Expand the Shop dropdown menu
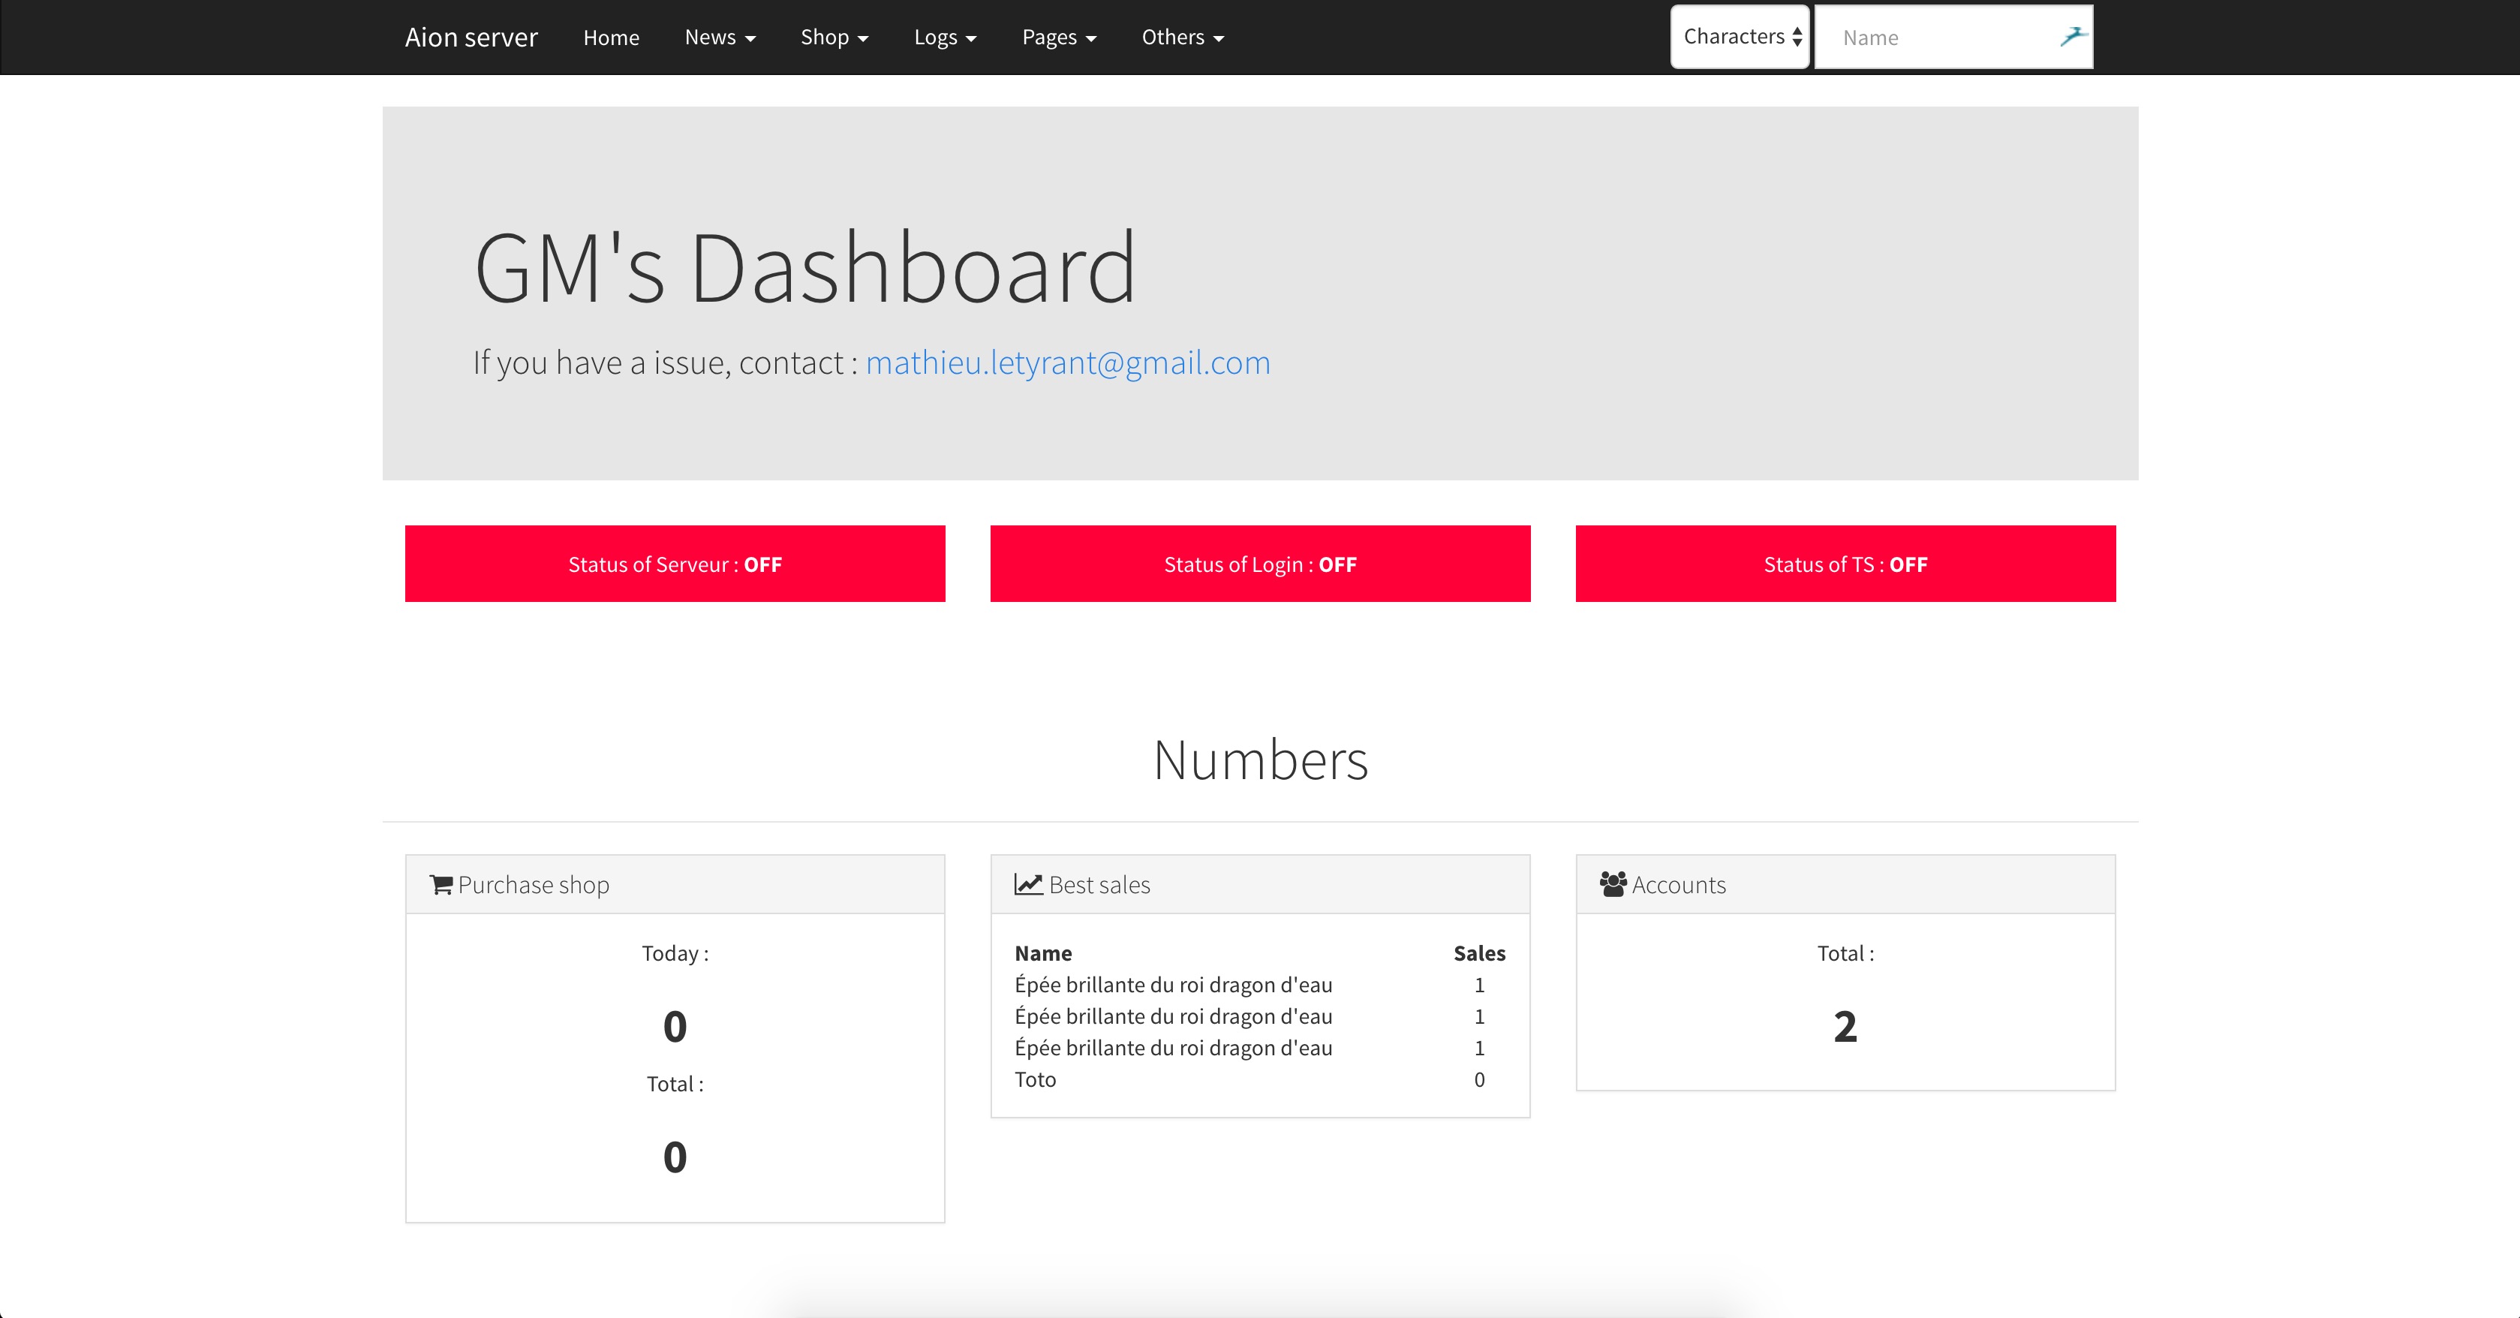 834,38
